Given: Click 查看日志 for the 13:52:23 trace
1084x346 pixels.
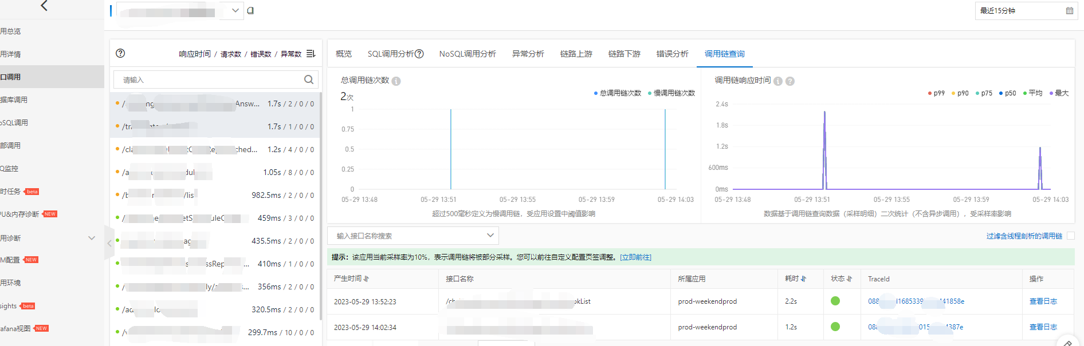Looking at the screenshot, I should pos(1043,301).
